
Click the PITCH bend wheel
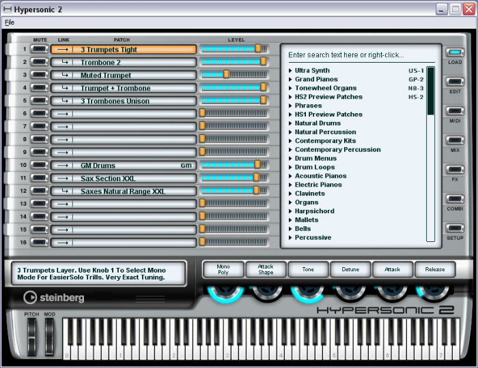coord(31,337)
